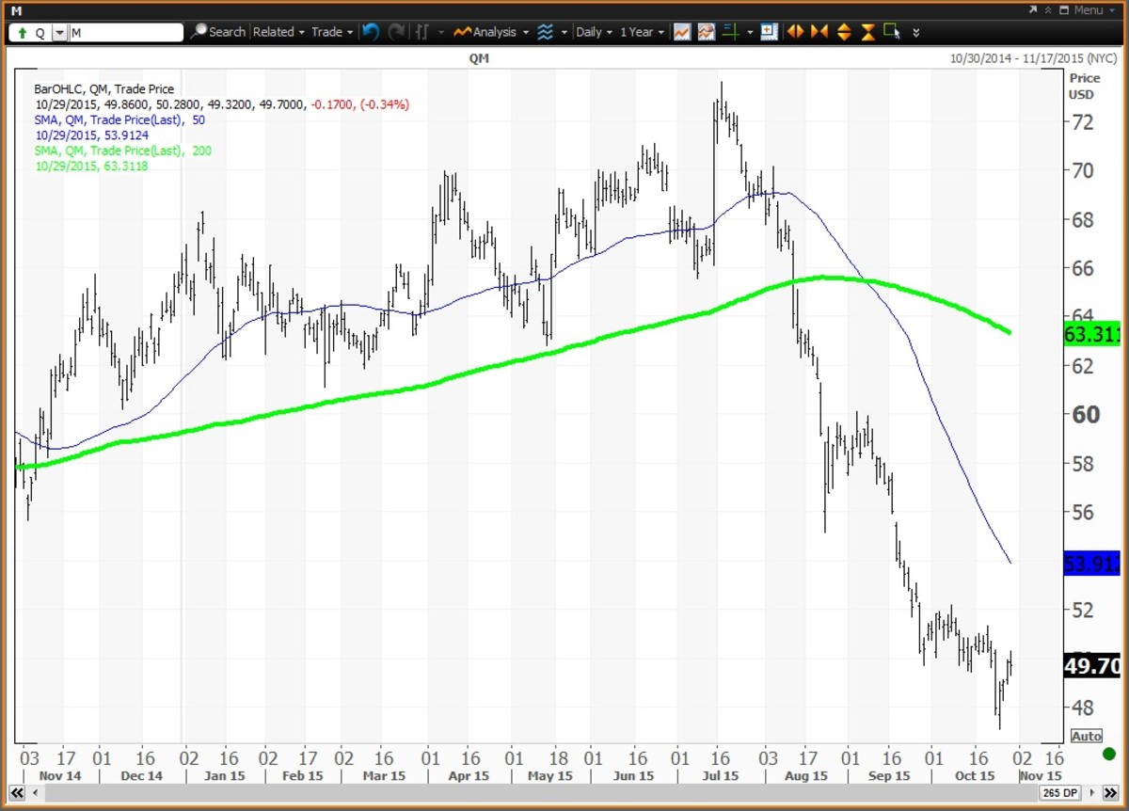Select the green crosshair tool
Image resolution: width=1129 pixels, height=811 pixels.
(730, 32)
